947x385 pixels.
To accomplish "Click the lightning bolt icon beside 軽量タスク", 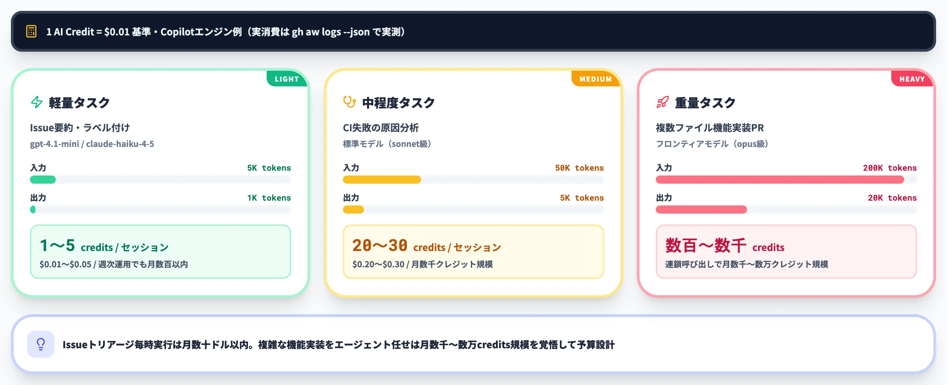I will [x=36, y=102].
